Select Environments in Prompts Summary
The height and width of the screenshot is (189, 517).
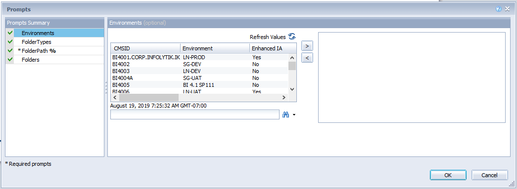(59, 33)
